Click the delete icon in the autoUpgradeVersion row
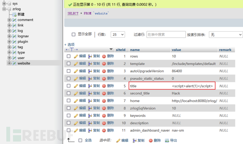Image resolution: width=243 pixels, height=144 pixels. point(104,71)
